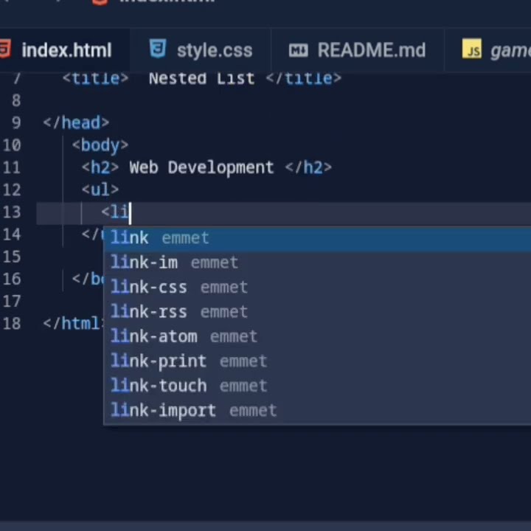The height and width of the screenshot is (531, 531).
Task: Place cursor in 'Web Development' heading text
Action: pos(201,168)
